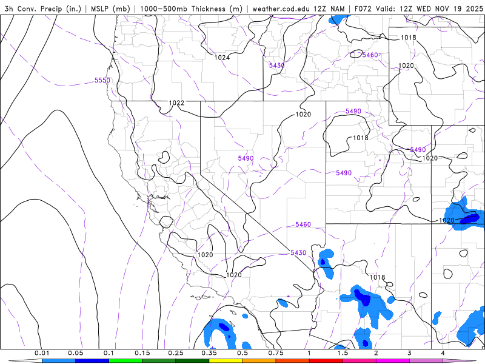Viewport: 485px width, 364px height.
Task: Click the orange 0.5–0.75 legend swatch
Action: coord(259,361)
